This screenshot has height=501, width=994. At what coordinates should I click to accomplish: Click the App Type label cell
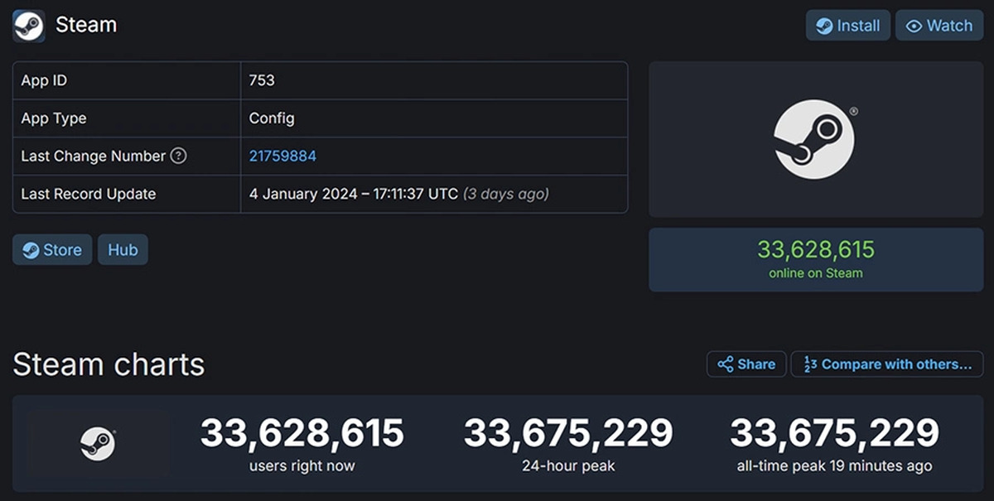pos(127,118)
